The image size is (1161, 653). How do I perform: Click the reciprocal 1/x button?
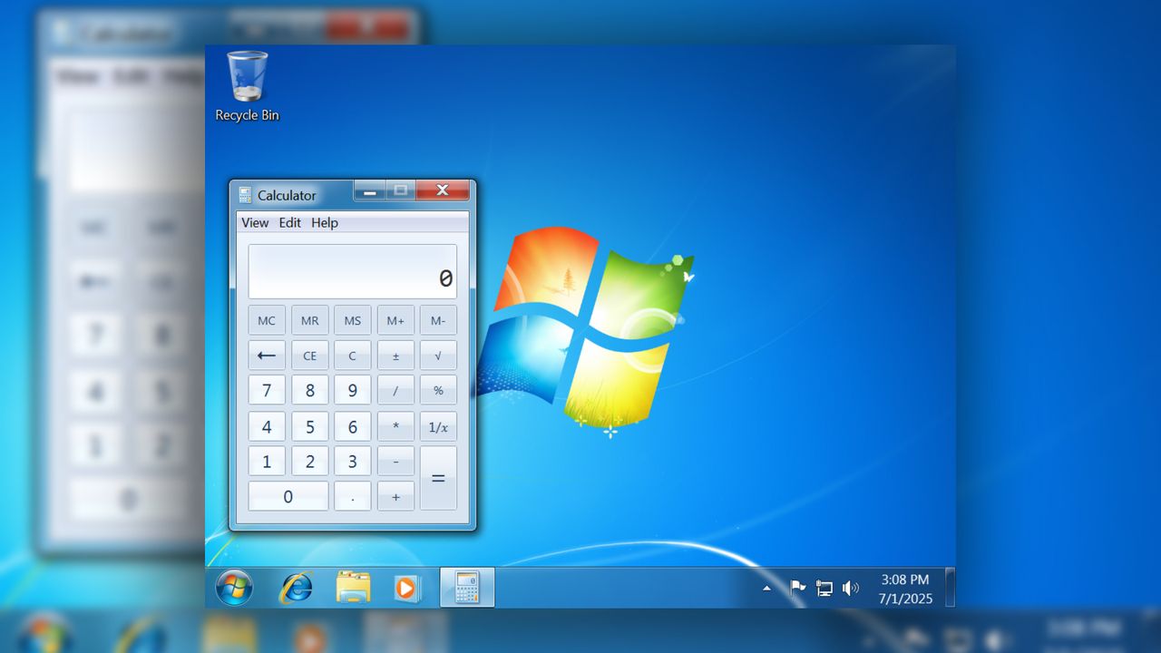[438, 426]
